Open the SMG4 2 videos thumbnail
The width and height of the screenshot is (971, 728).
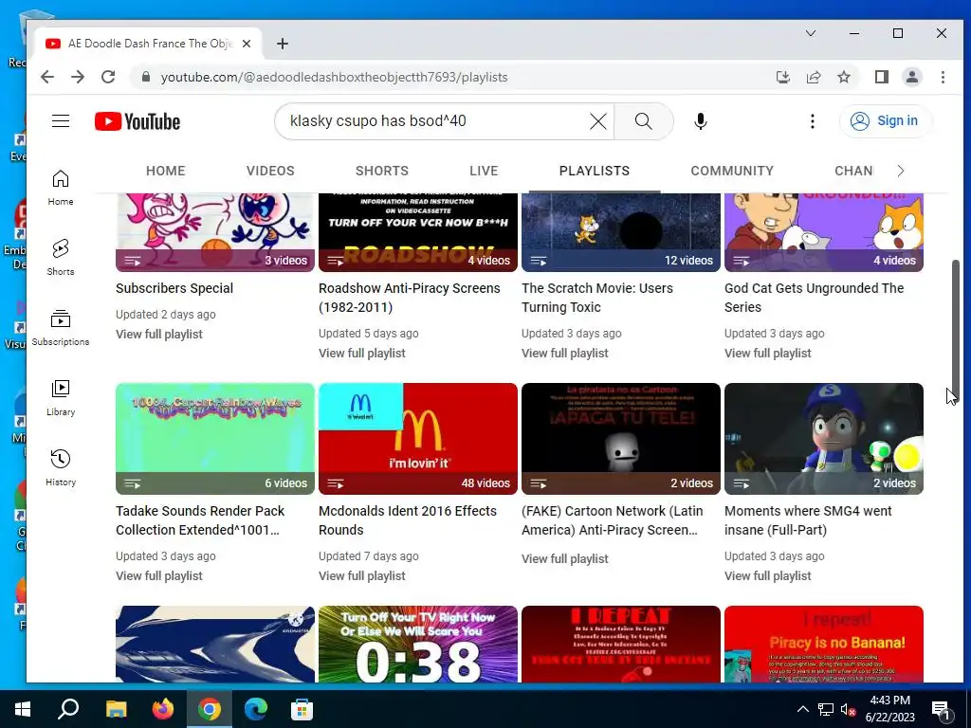824,438
